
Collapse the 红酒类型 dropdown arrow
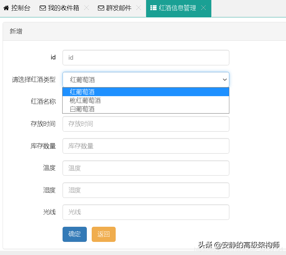coord(225,80)
